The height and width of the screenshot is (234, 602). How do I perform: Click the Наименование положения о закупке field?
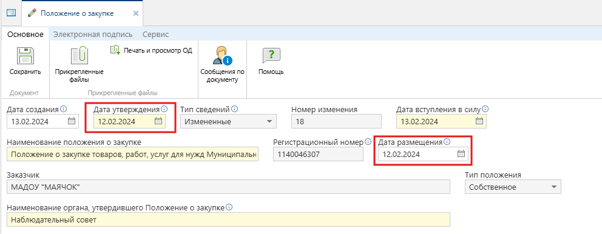132,155
